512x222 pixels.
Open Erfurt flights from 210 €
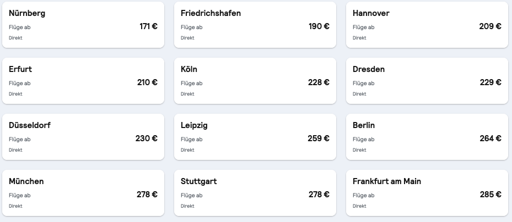[83, 81]
